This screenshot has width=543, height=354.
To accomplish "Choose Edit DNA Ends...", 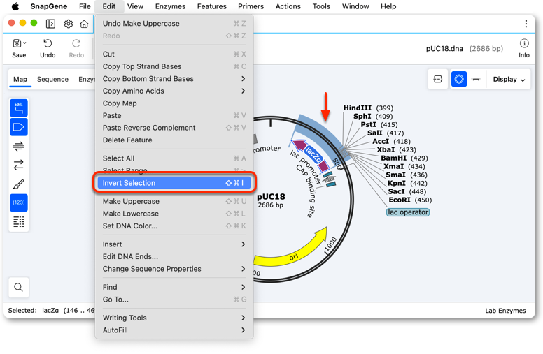I will pyautogui.click(x=174, y=256).
